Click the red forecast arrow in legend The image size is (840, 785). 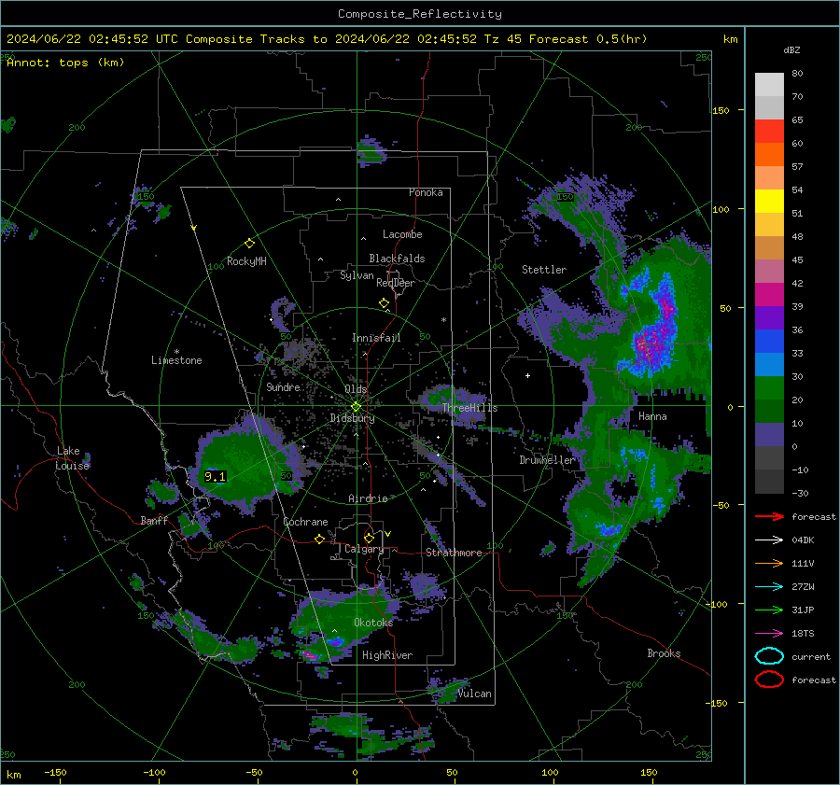[769, 516]
